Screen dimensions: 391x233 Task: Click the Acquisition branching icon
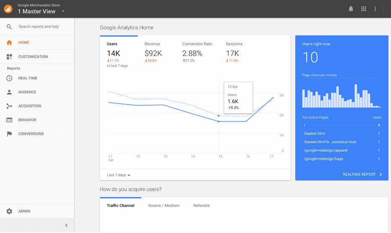[x=9, y=106]
